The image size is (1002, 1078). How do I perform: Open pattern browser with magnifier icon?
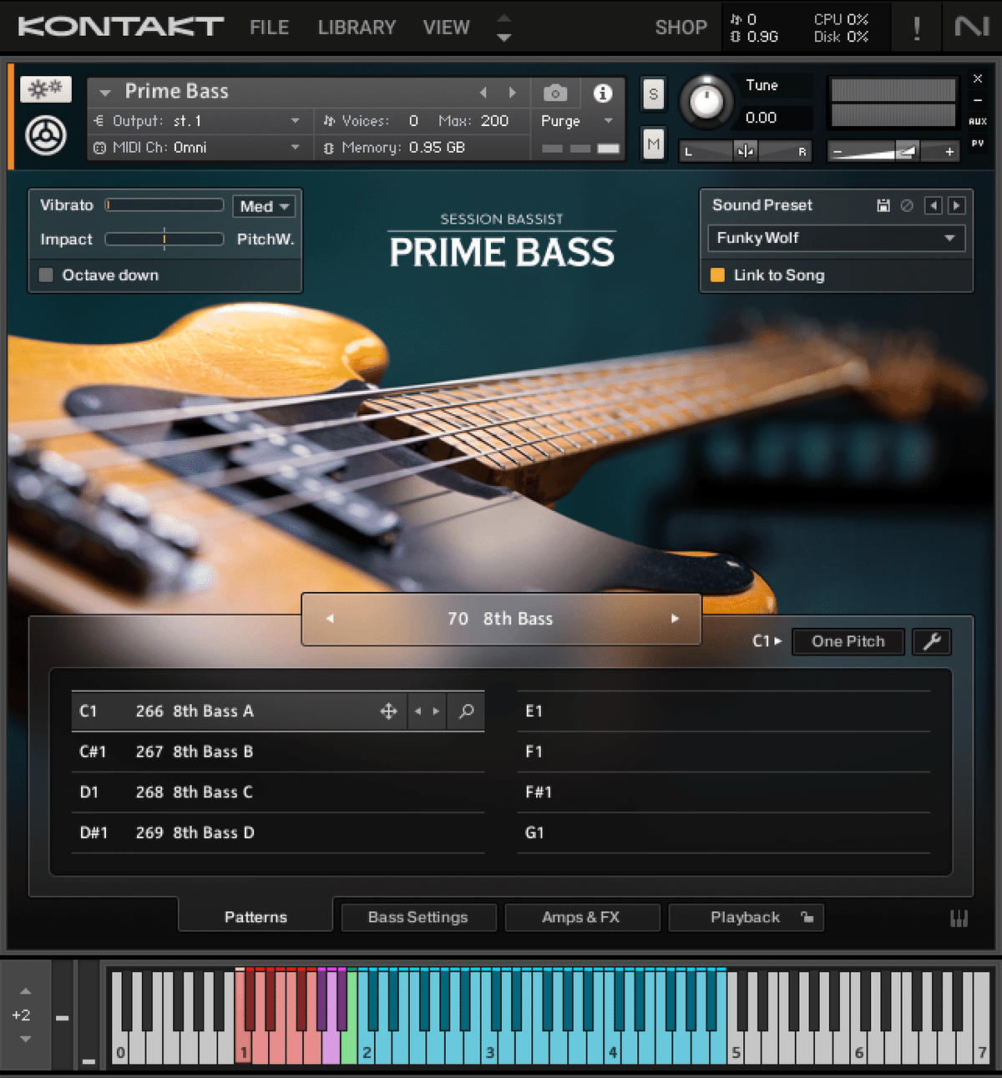click(466, 711)
